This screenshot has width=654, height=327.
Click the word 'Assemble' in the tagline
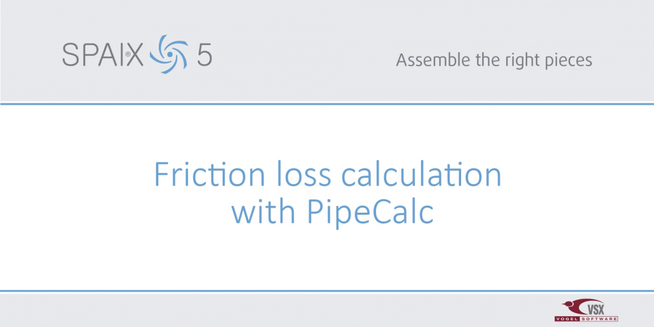430,59
